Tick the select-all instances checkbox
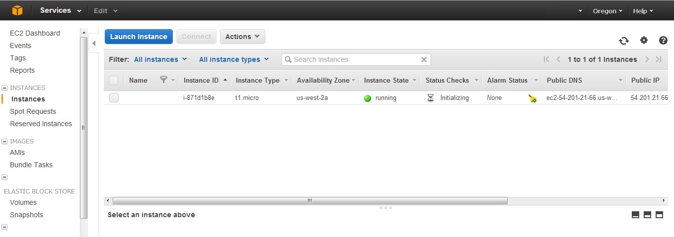 tap(114, 80)
